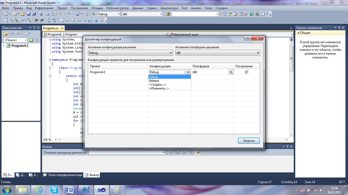Click the Start Page green arrow icon
The width and height of the screenshot is (348, 195).
point(252,14)
